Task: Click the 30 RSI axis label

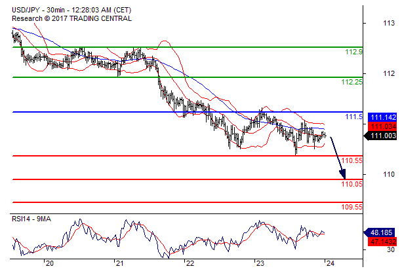Action: (x=391, y=249)
